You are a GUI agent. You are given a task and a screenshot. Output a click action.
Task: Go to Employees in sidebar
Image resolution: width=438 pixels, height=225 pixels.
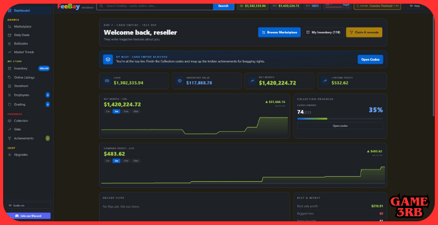click(x=28, y=95)
